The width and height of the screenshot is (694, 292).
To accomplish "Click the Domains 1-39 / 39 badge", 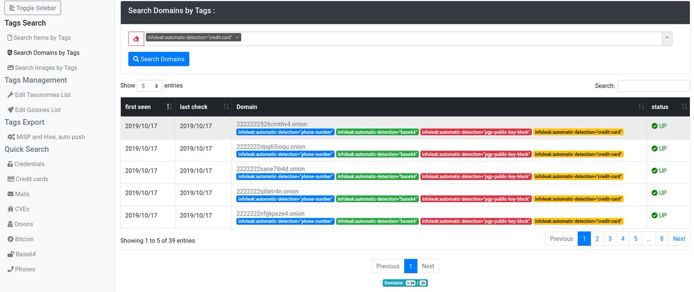I will click(x=405, y=283).
